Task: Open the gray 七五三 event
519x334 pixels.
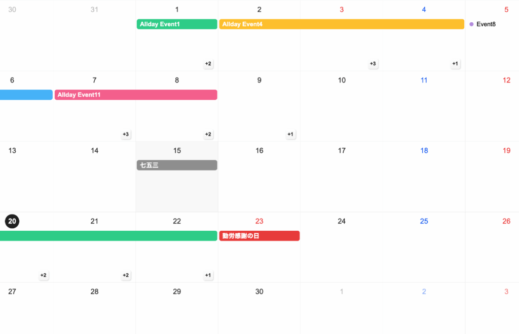Action: point(177,165)
